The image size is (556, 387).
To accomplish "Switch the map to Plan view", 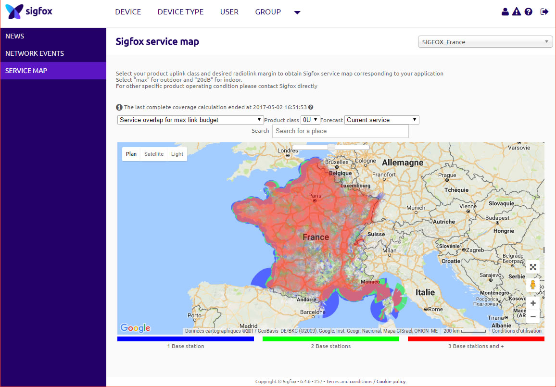I will point(131,154).
